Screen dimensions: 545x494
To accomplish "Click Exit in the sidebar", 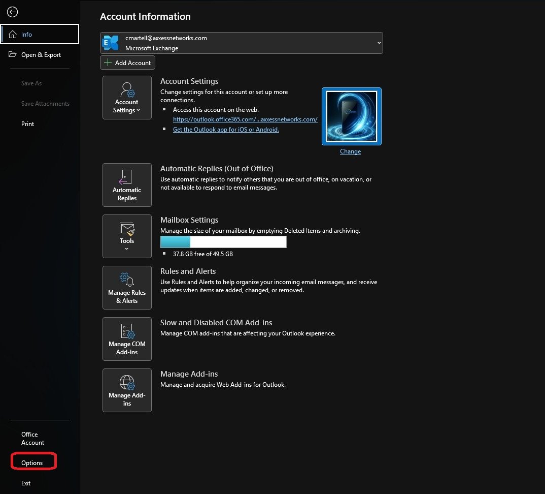I will 26,483.
